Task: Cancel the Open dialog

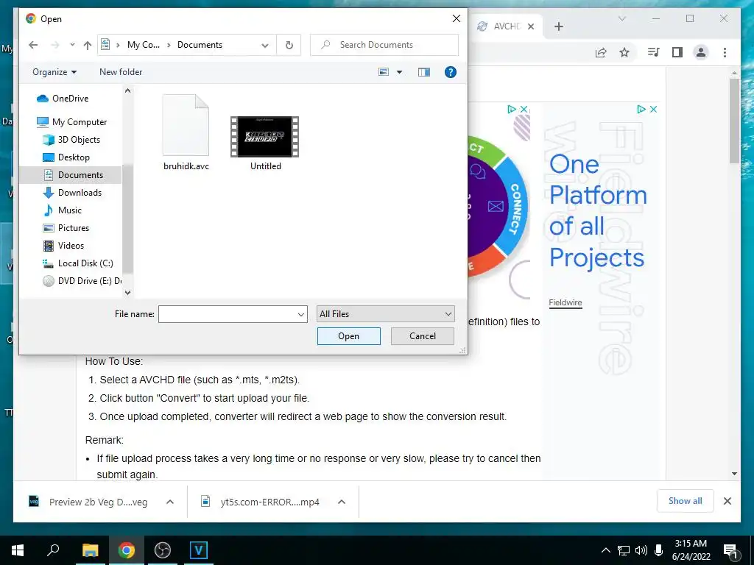Action: click(422, 336)
